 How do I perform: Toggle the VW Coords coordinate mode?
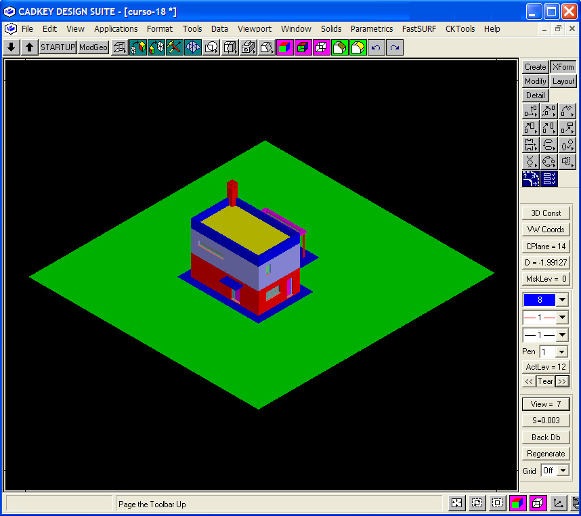tap(546, 230)
